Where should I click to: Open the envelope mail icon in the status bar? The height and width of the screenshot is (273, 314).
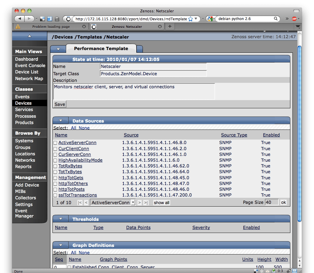(x=267, y=271)
